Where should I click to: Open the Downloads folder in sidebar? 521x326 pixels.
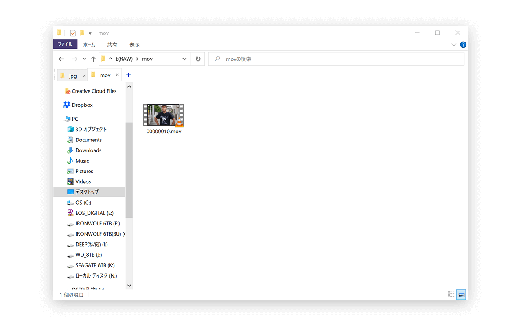tap(88, 150)
